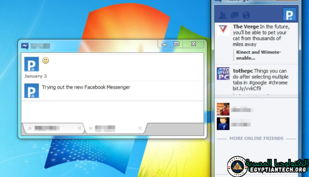Click The Verge logo in news ticker
The height and width of the screenshot is (177, 309).
(x=223, y=30)
